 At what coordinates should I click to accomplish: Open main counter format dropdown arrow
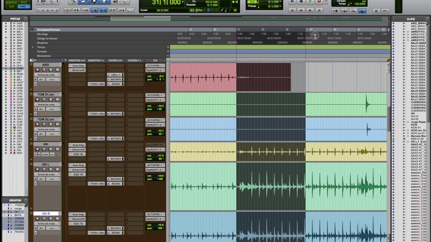[x=183, y=2]
